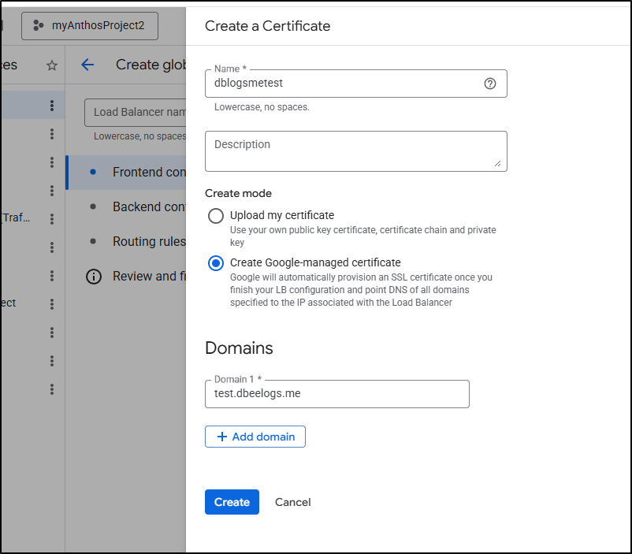
Task: Open three-dot menu beside the 'ect' item
Action: click(52, 304)
